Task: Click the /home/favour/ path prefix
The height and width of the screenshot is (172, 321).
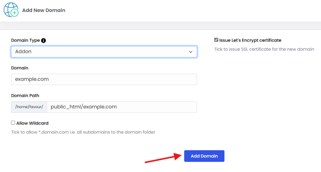Action: click(29, 107)
